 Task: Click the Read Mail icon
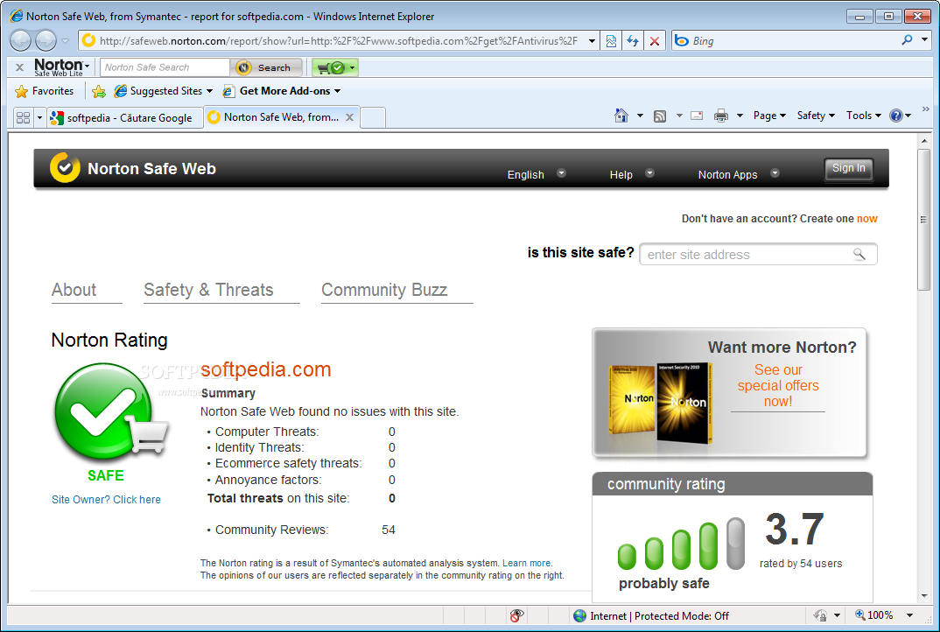(x=697, y=116)
